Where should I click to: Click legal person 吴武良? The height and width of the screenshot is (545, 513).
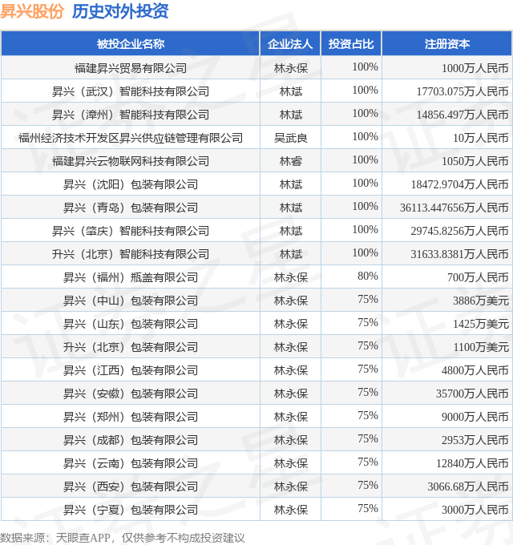291,138
